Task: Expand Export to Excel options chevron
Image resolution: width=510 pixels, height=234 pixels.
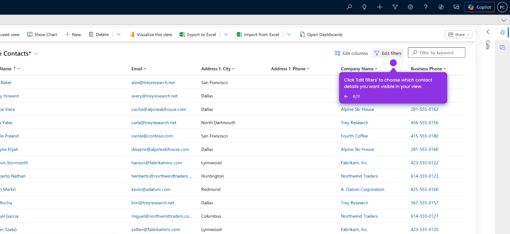Action: (226, 35)
